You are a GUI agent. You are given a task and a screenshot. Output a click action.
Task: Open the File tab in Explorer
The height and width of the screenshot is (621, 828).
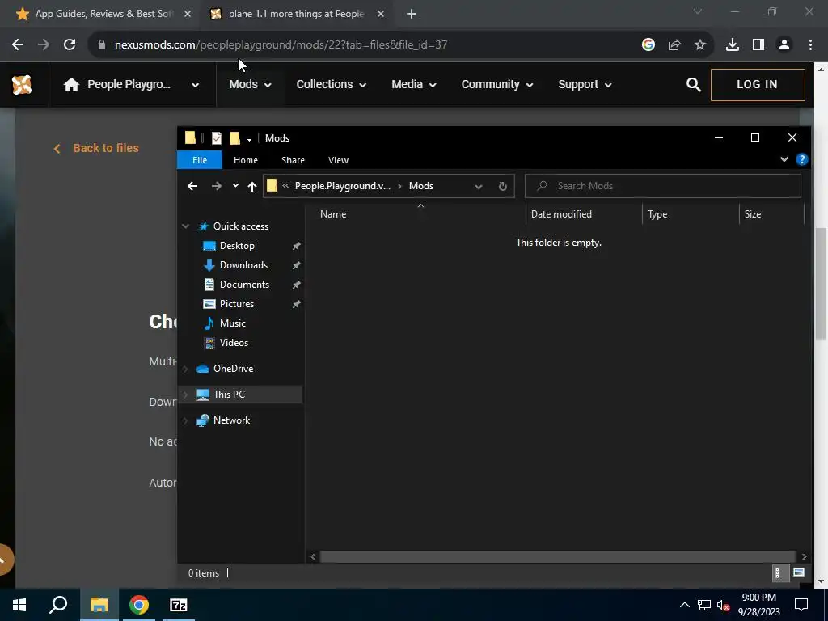[200, 160]
